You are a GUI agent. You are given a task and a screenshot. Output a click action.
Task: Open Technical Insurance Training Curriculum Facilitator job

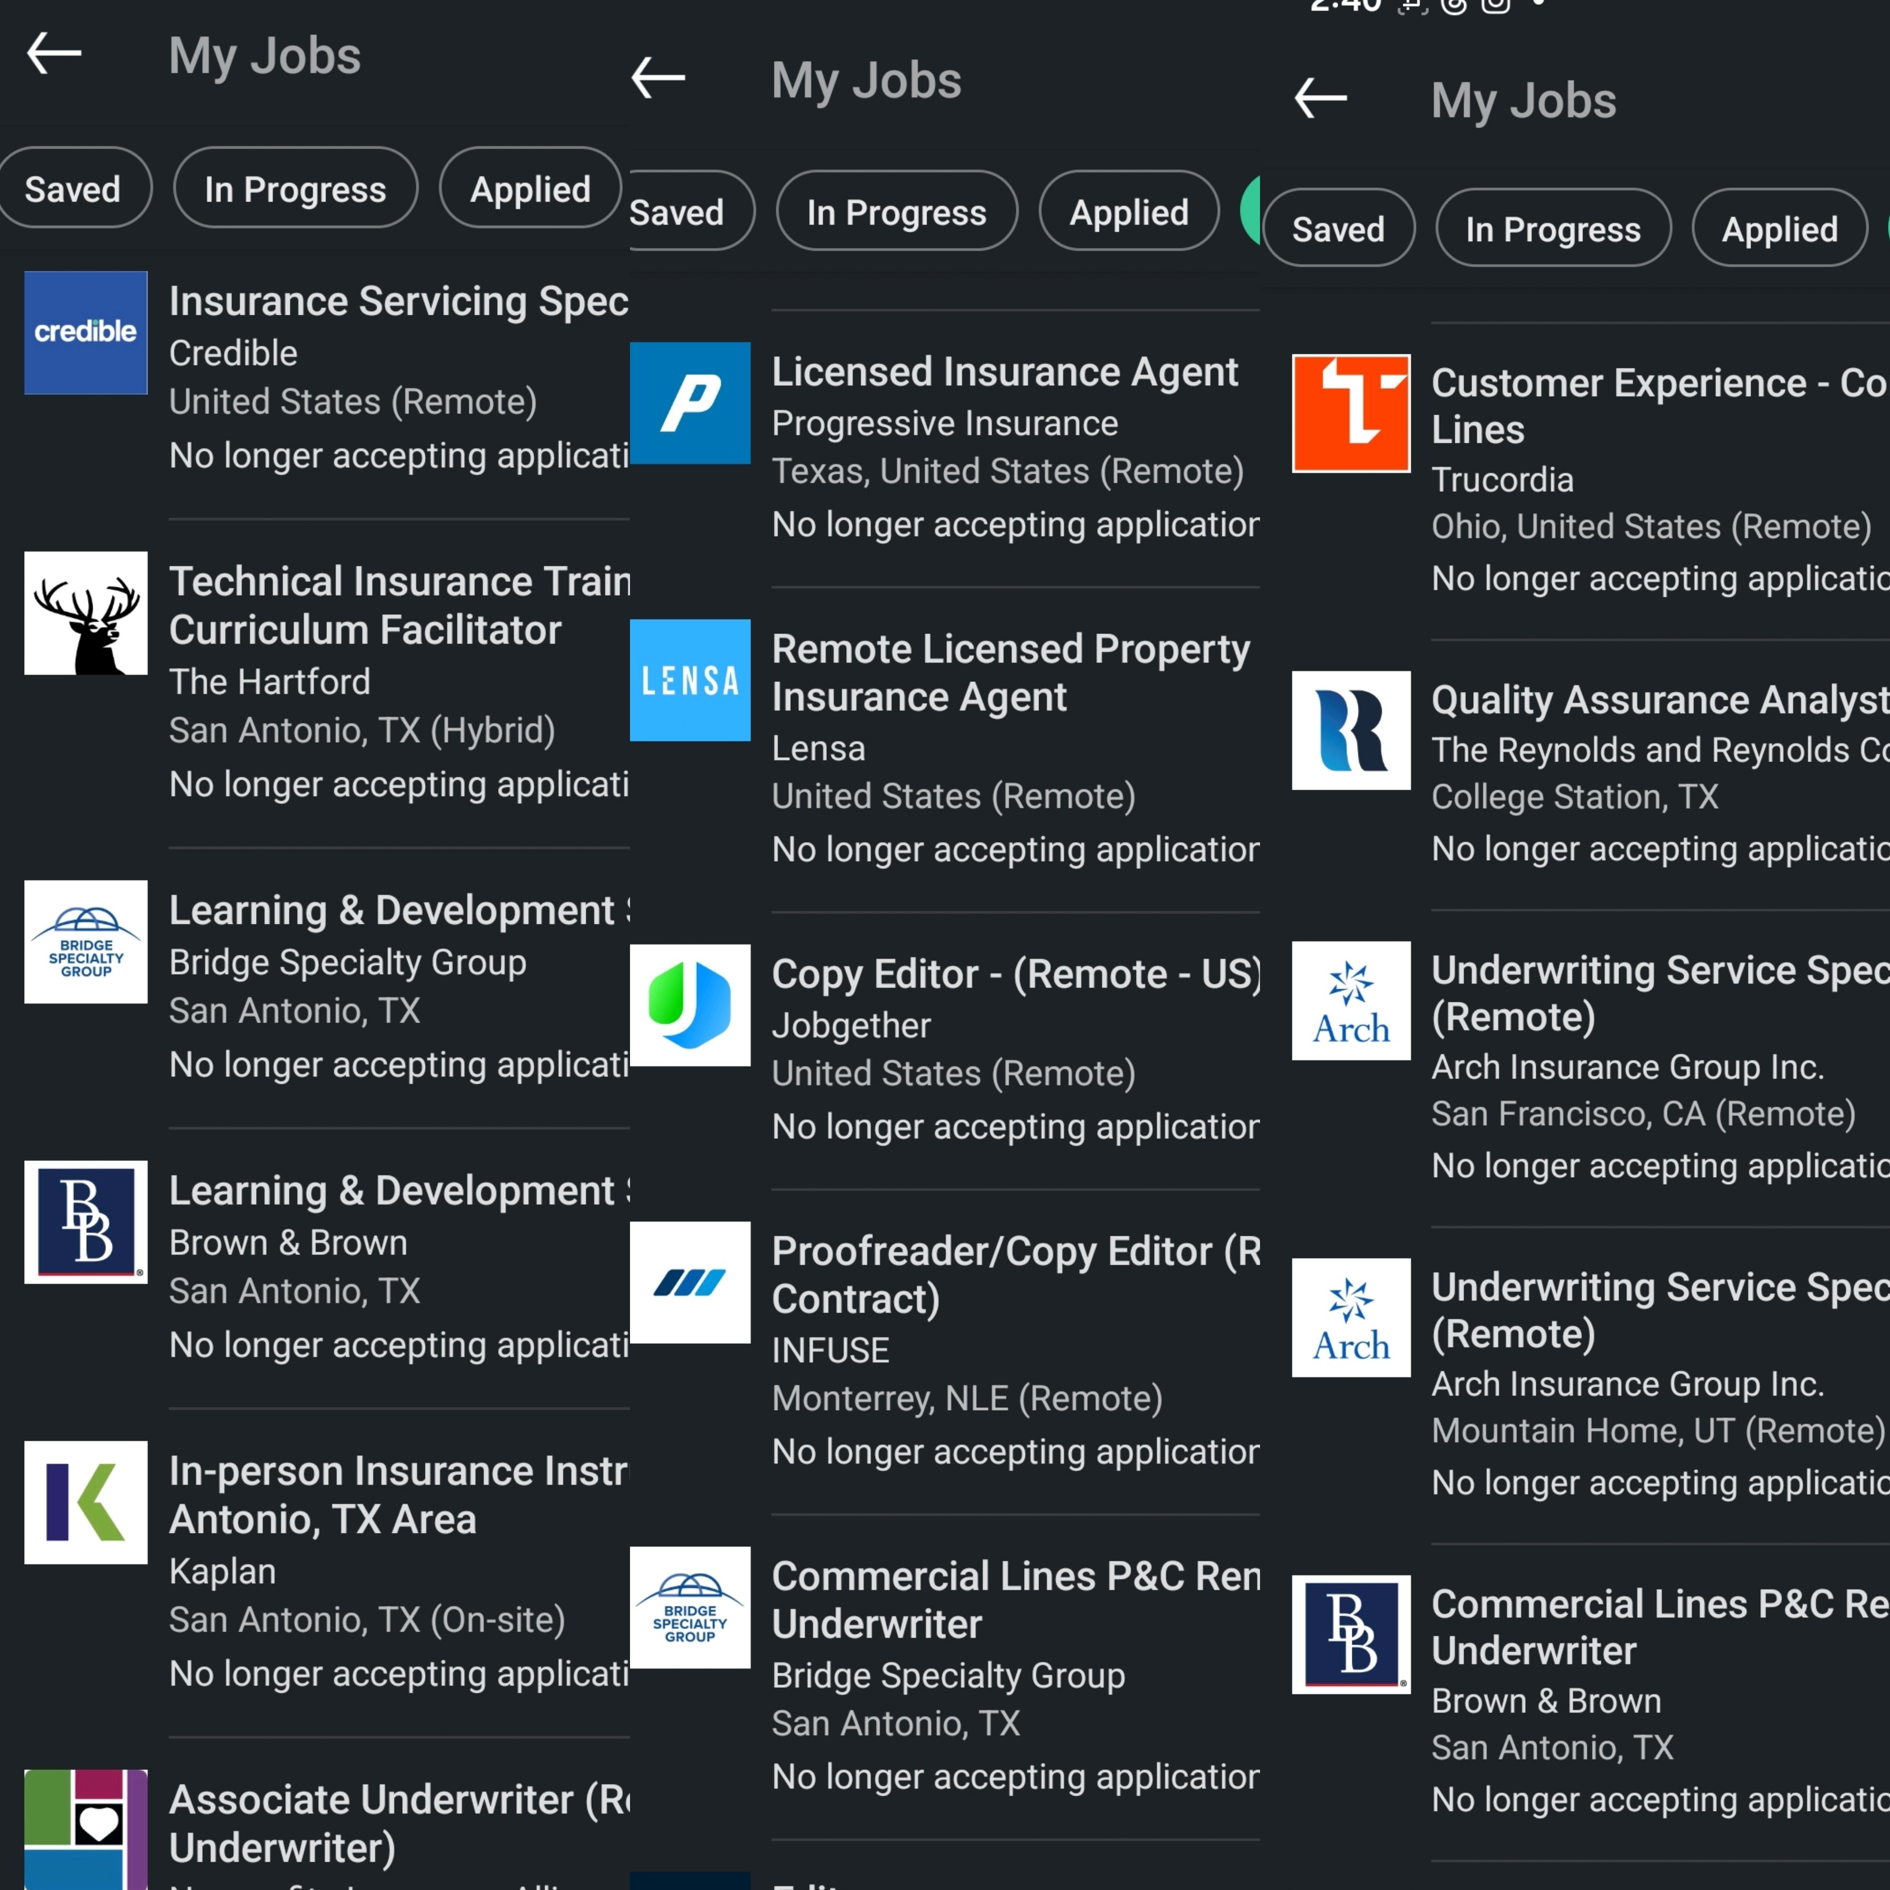pos(399,605)
